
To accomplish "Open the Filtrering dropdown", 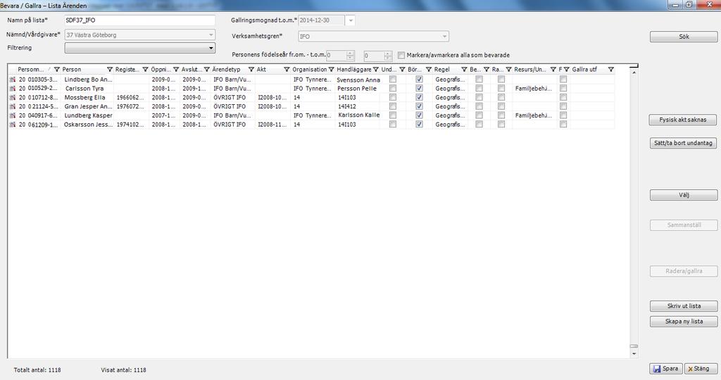I will click(x=211, y=48).
